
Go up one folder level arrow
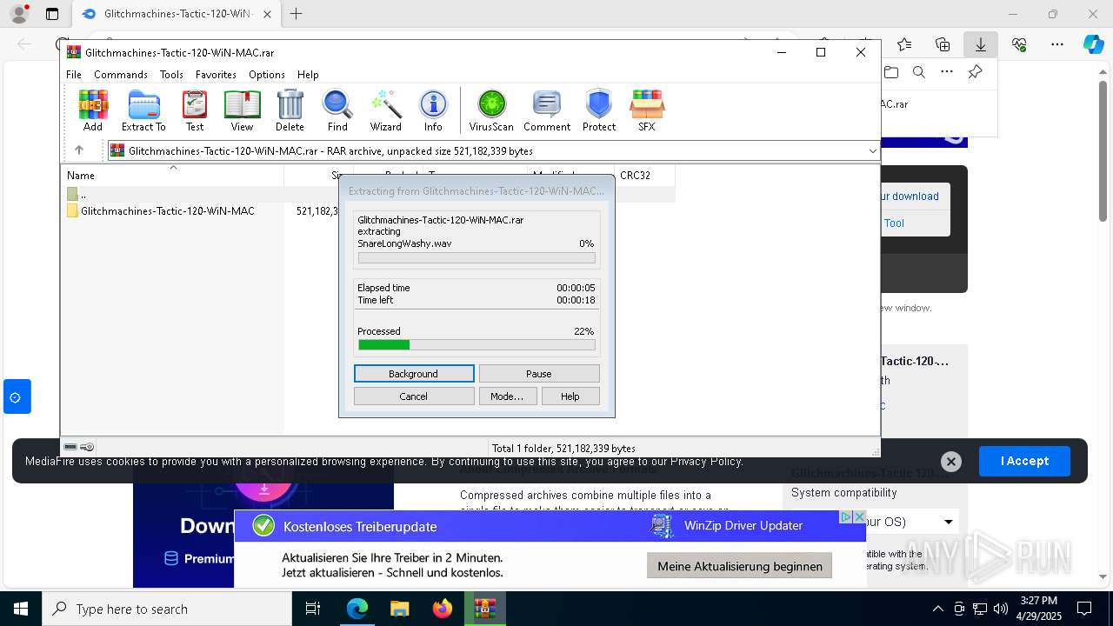point(79,150)
